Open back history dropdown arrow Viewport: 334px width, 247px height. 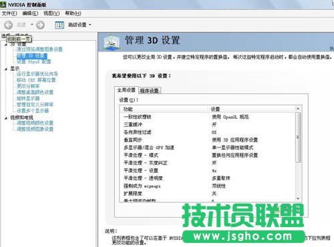pyautogui.click(x=32, y=25)
